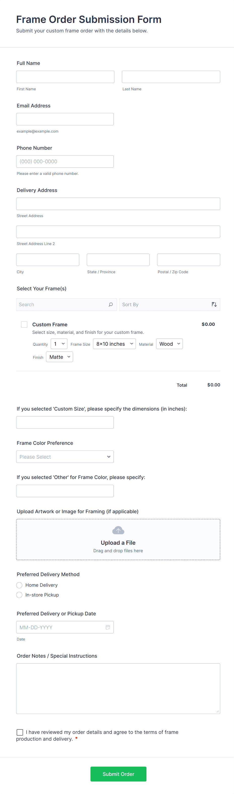234x794 pixels.
Task: Select Home Delivery radio option
Action: click(19, 585)
